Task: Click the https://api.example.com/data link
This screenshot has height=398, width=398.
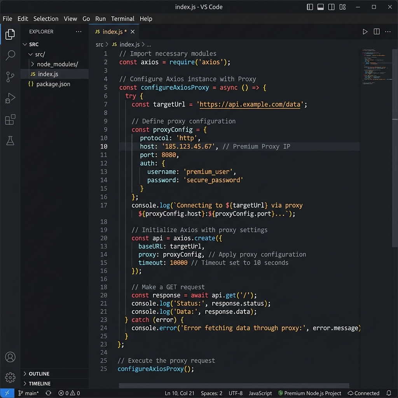Action: click(250, 104)
